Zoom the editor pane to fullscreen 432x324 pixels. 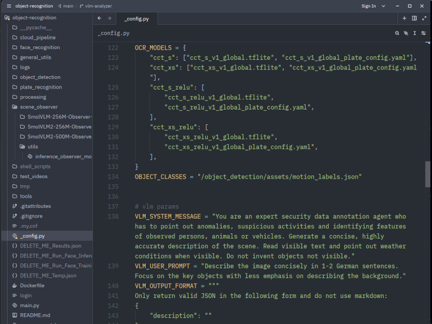[424, 18]
